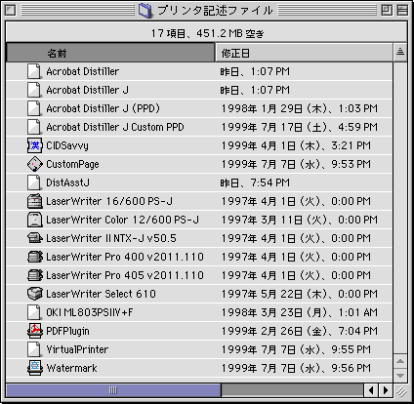Click the vertical scrollbar down arrow
This screenshot has width=414, height=404.
pyautogui.click(x=400, y=375)
